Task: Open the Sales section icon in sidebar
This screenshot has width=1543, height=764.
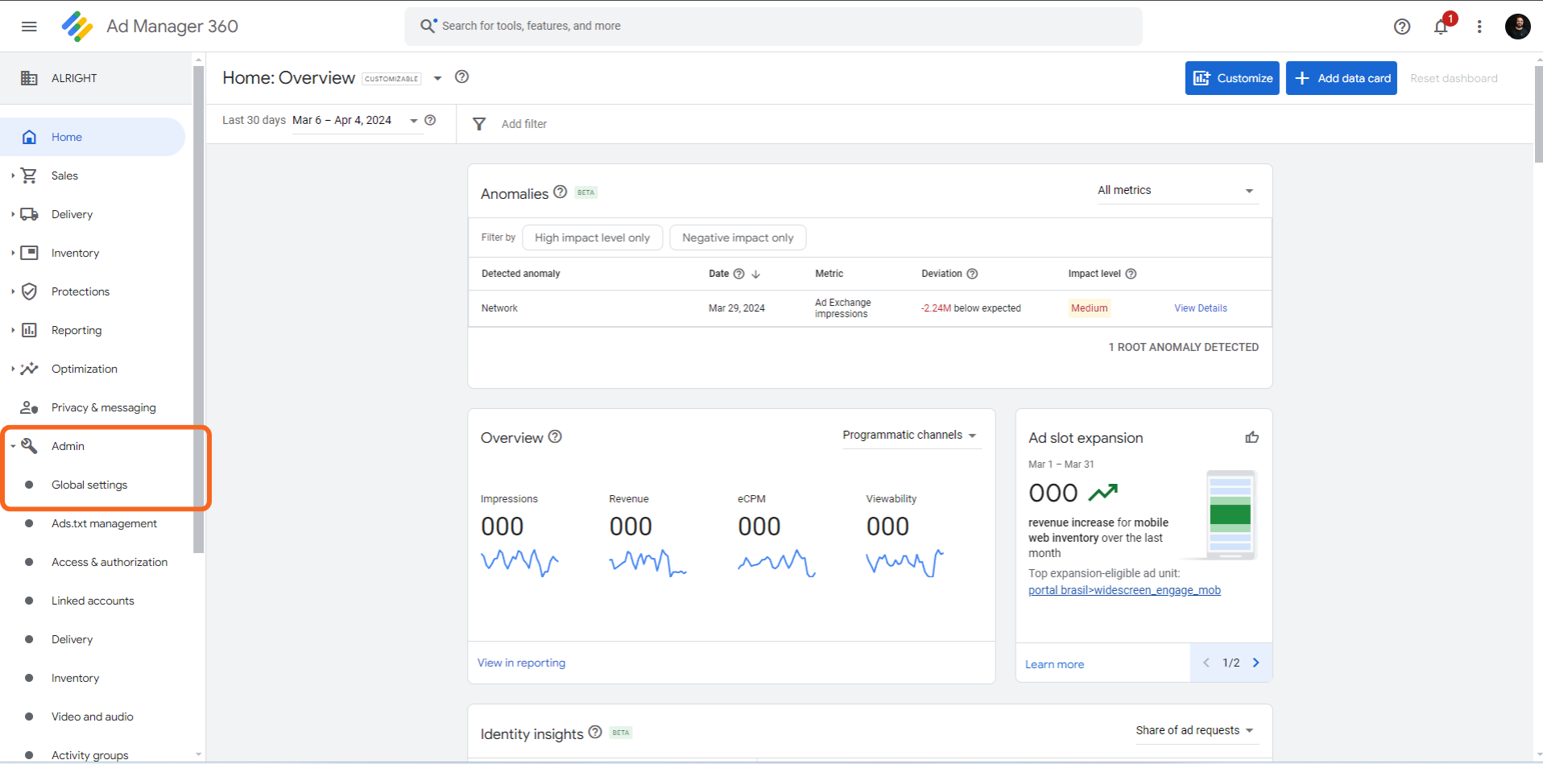Action: tap(29, 176)
